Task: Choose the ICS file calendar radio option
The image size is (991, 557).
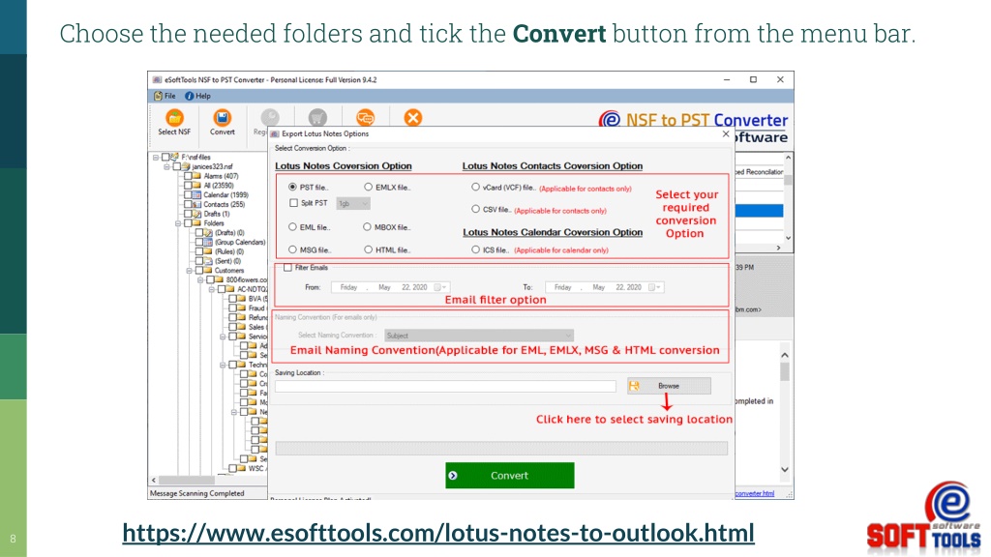Action: pyautogui.click(x=475, y=249)
